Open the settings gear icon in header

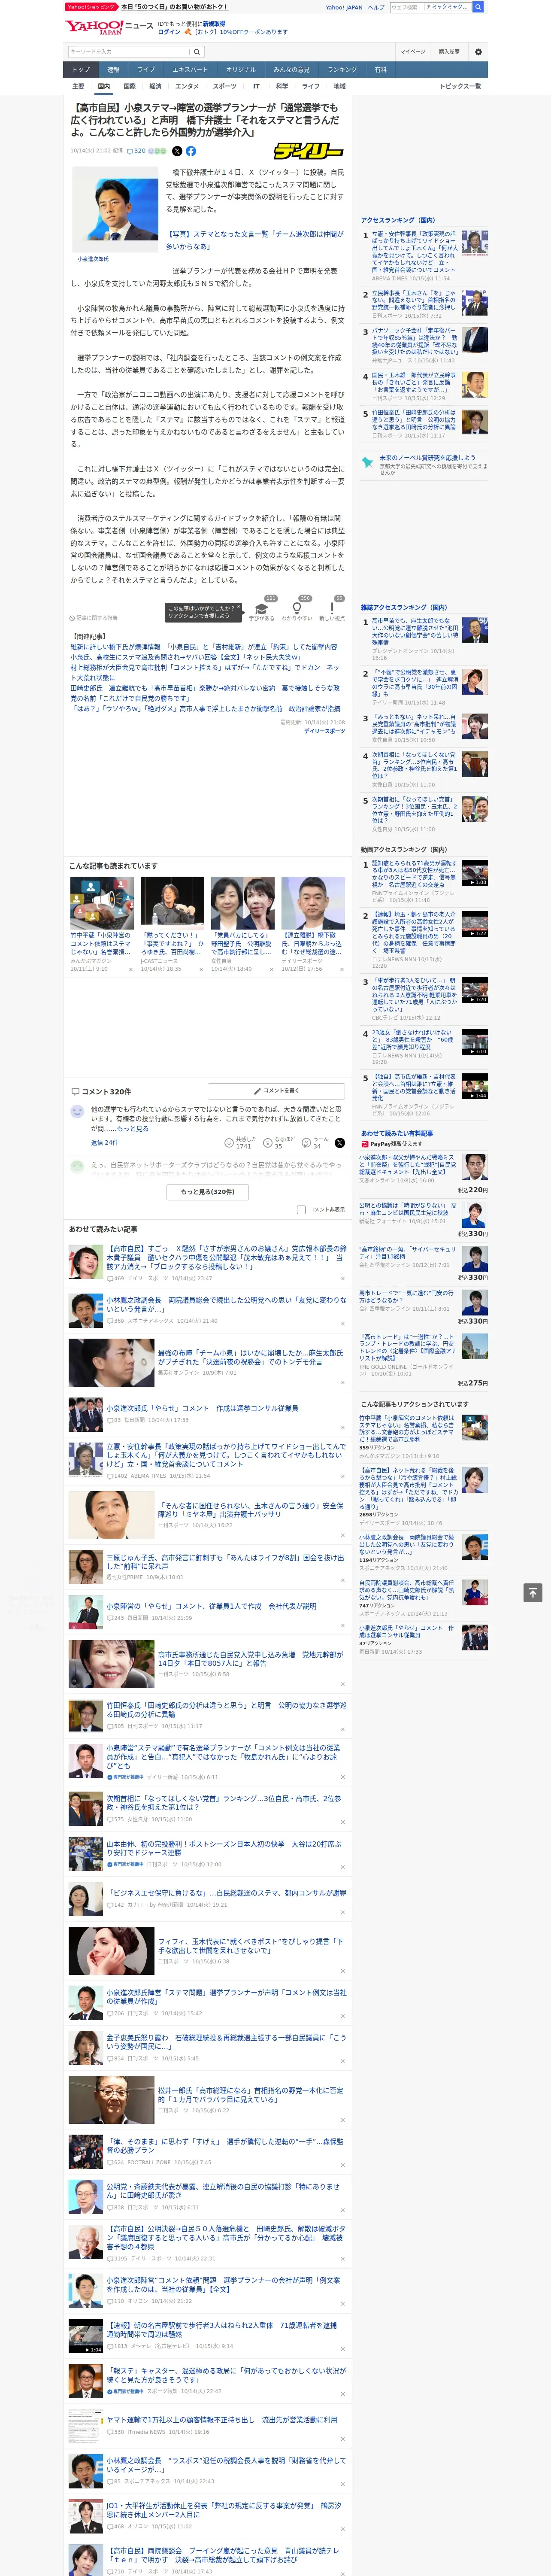[x=477, y=51]
